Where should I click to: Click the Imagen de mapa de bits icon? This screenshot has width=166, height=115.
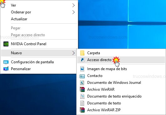click(82, 69)
